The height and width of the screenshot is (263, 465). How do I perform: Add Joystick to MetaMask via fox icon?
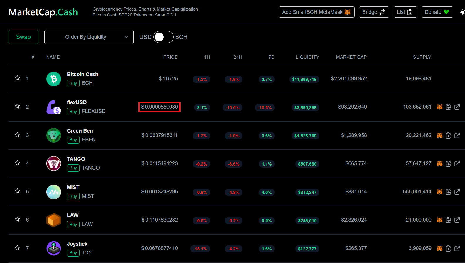[x=439, y=249]
